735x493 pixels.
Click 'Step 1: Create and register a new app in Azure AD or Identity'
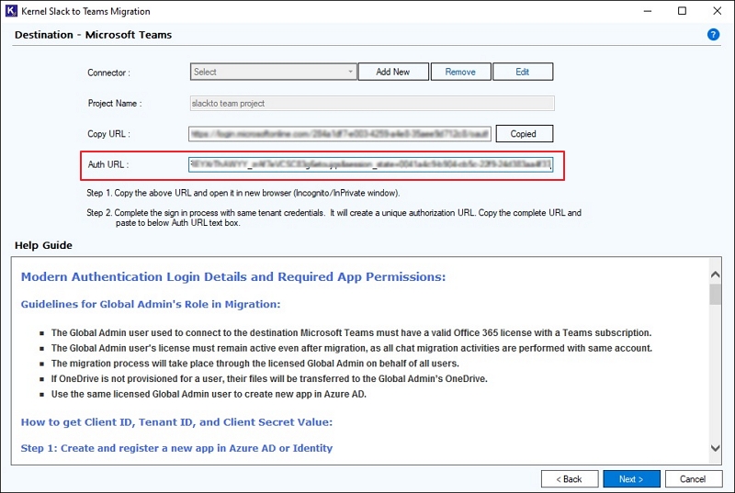point(176,448)
